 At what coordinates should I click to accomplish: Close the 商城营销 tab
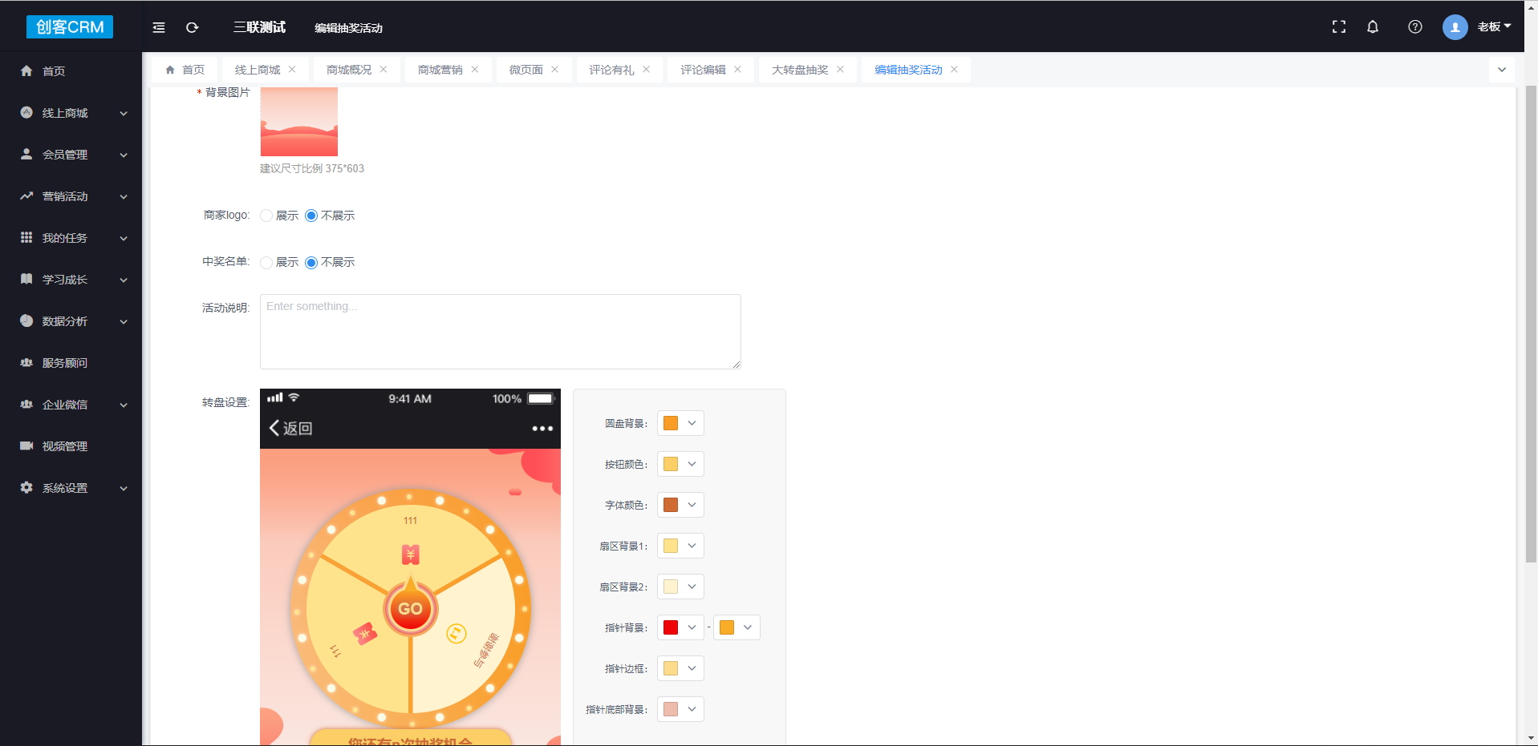(475, 70)
